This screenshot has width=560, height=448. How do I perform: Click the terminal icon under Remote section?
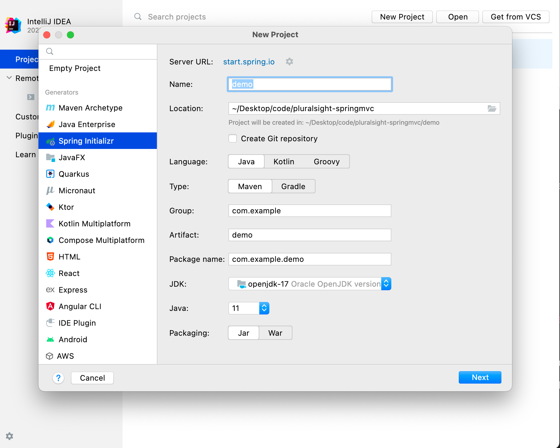pyautogui.click(x=31, y=97)
